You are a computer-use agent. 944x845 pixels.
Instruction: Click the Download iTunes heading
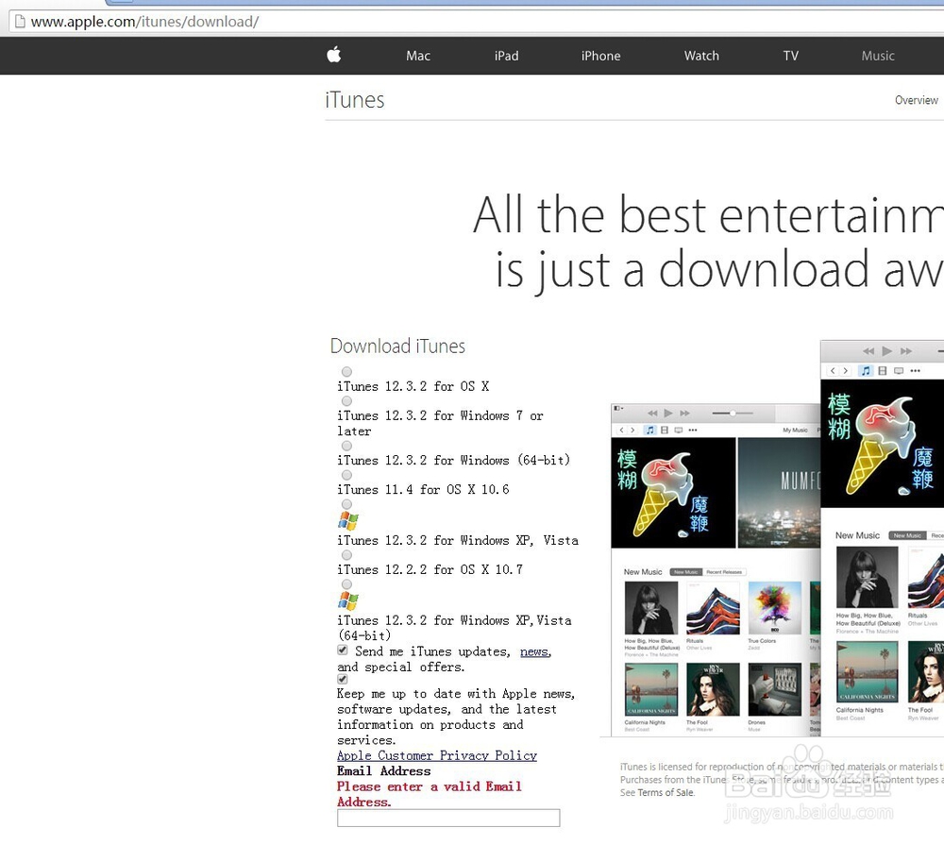pos(397,346)
